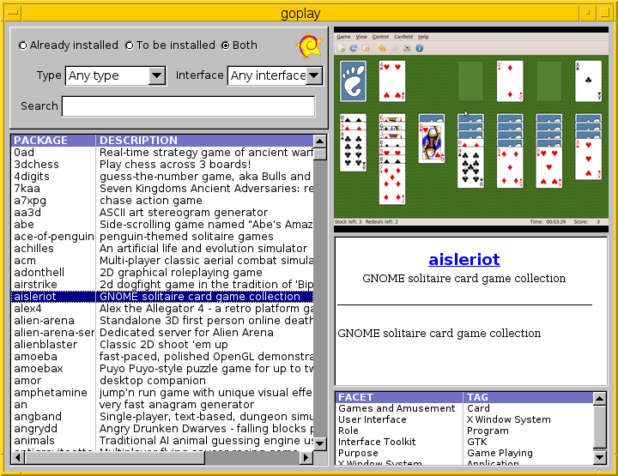The height and width of the screenshot is (476, 618).
Task: Click the FACET column header
Action: point(399,397)
